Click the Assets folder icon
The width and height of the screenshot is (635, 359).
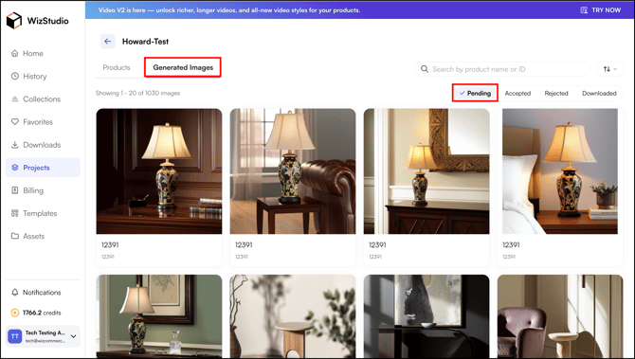(15, 237)
